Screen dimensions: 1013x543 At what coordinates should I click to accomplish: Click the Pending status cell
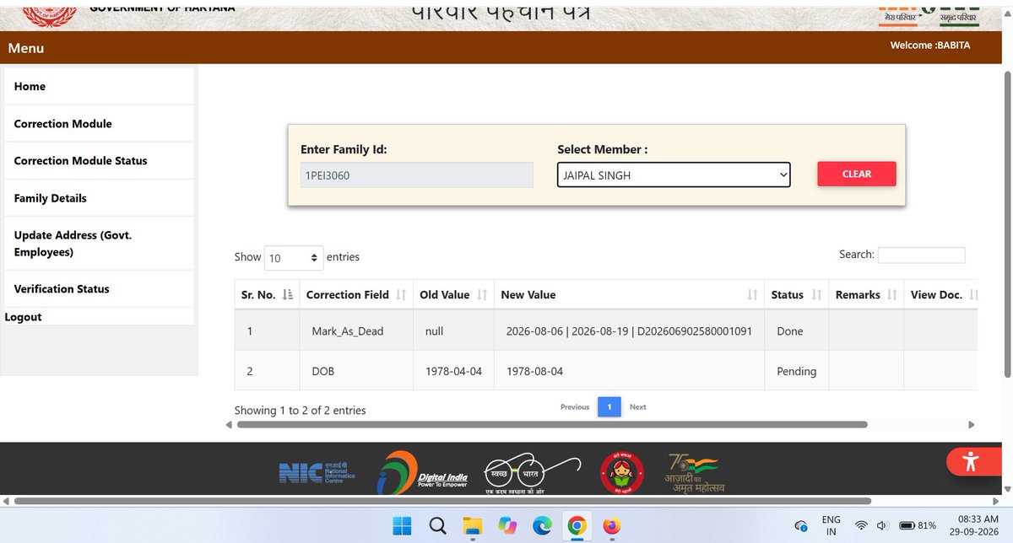[x=796, y=371]
